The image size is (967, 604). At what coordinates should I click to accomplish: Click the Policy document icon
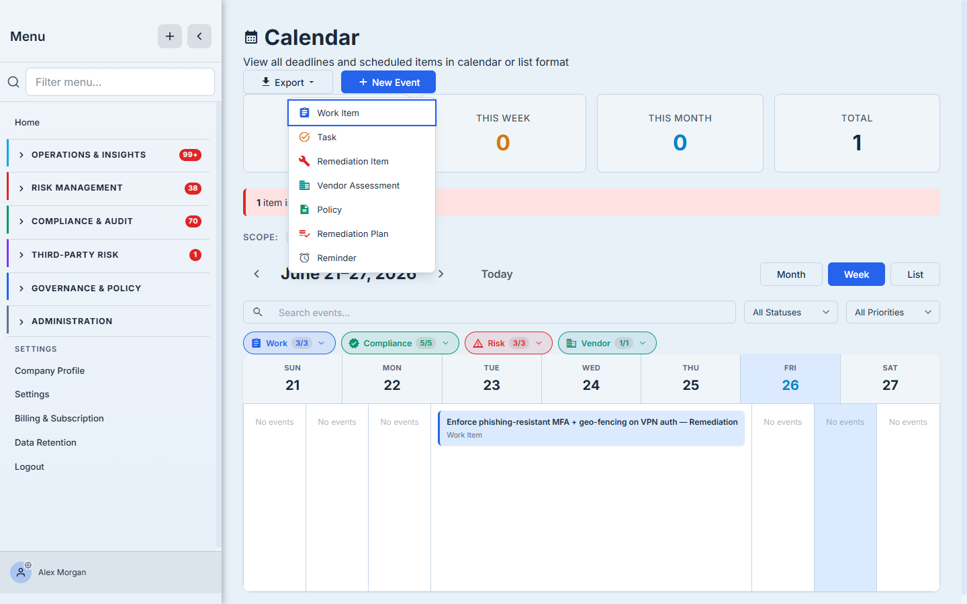pyautogui.click(x=304, y=209)
